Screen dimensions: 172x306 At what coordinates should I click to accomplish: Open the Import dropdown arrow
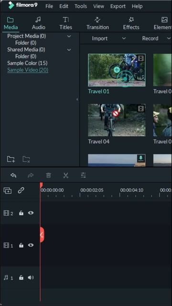click(124, 38)
